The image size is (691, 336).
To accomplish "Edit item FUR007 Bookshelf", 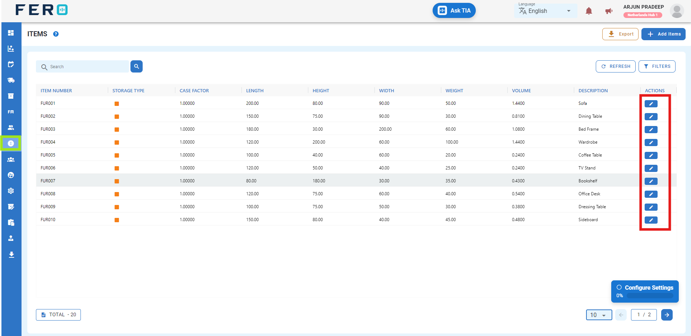I will tap(651, 181).
